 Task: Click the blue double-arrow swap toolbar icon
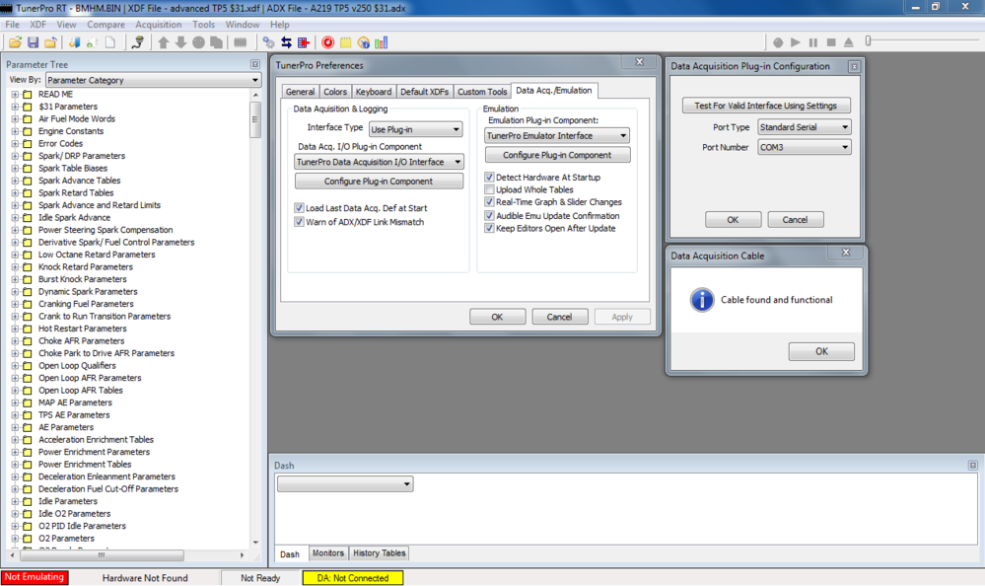(287, 42)
